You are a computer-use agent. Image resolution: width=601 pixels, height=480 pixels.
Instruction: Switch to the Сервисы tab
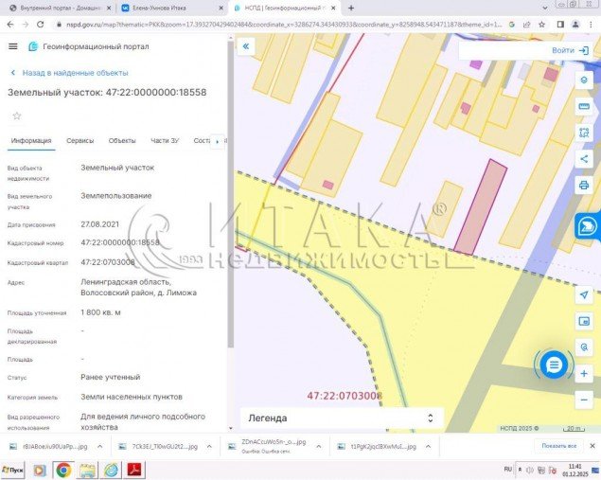tap(80, 141)
